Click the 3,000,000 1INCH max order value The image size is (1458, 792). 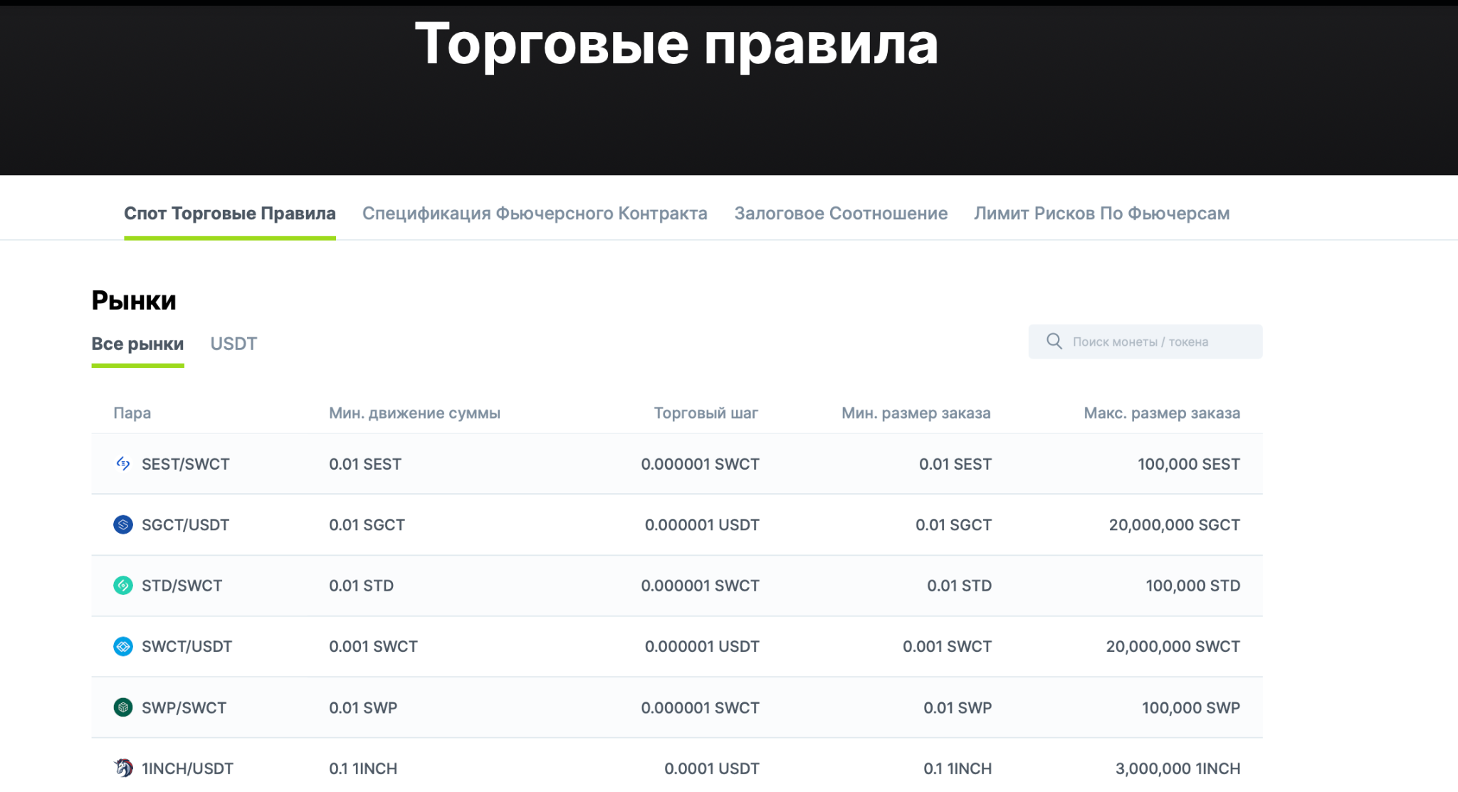(x=1178, y=769)
